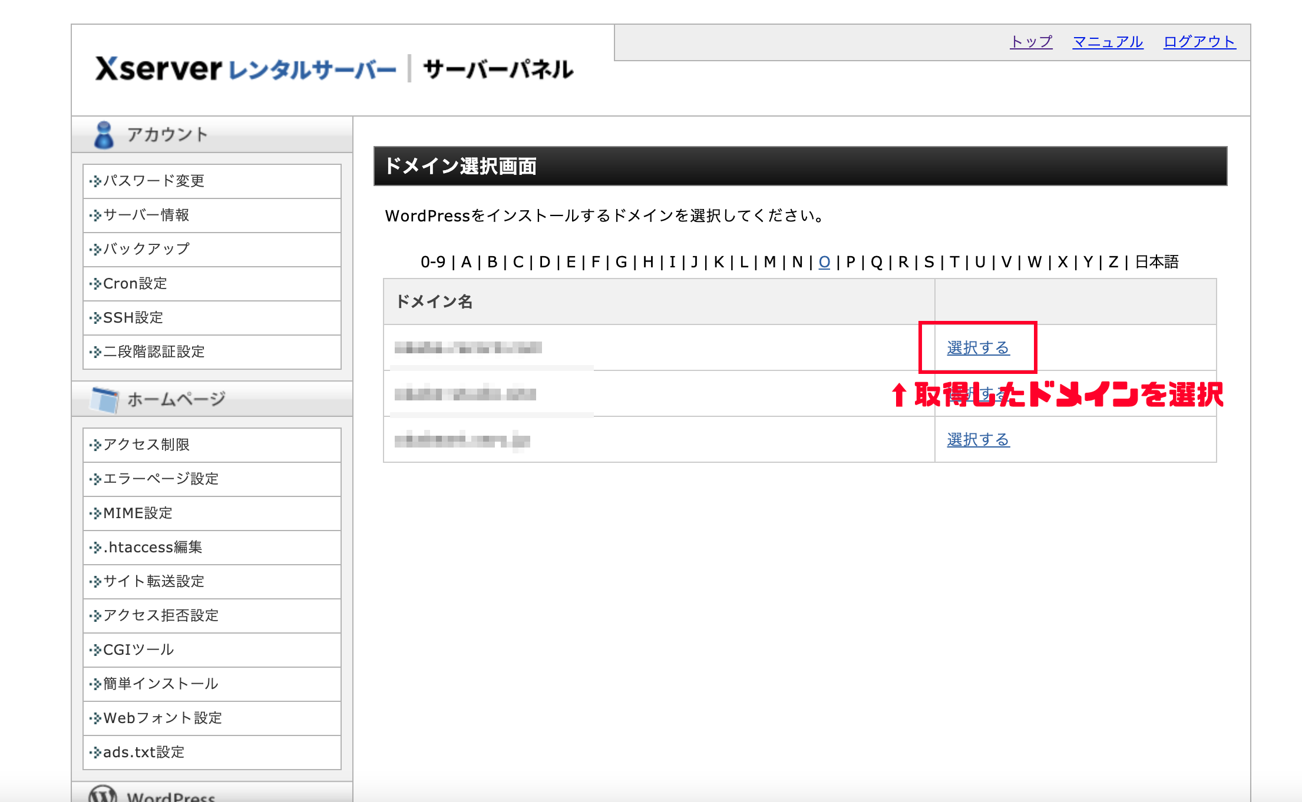
Task: Click the ログアウト link
Action: (x=1199, y=42)
